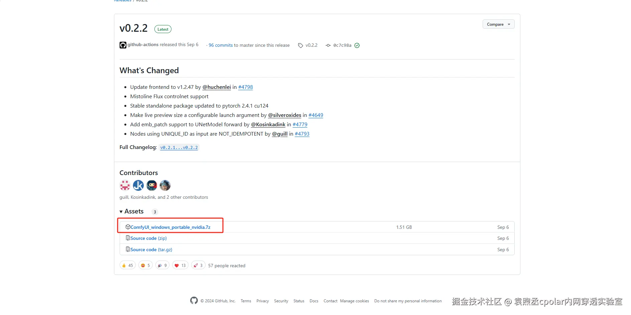Click the asset count badge showing 3
The height and width of the screenshot is (315, 631).
[x=155, y=212]
